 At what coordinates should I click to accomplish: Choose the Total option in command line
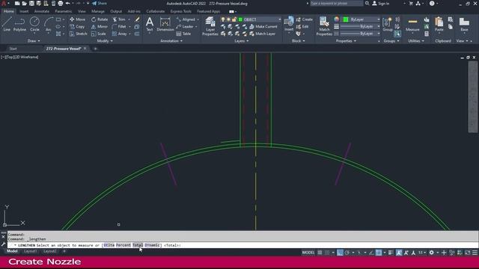click(138, 245)
